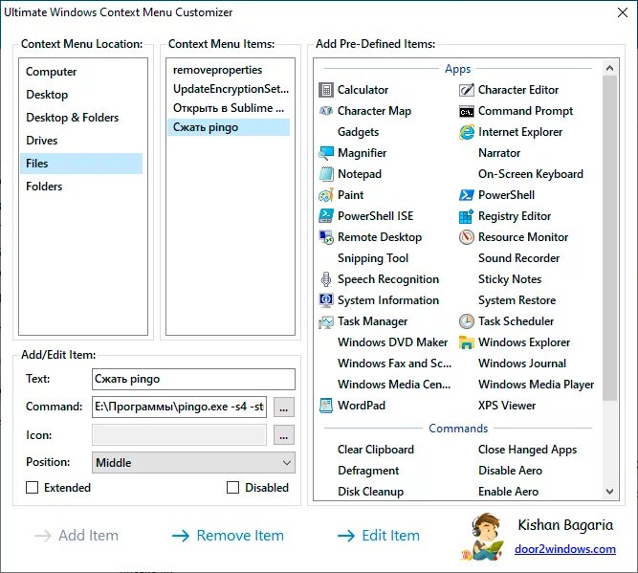Click the Remote Desktop icon

pos(326,237)
